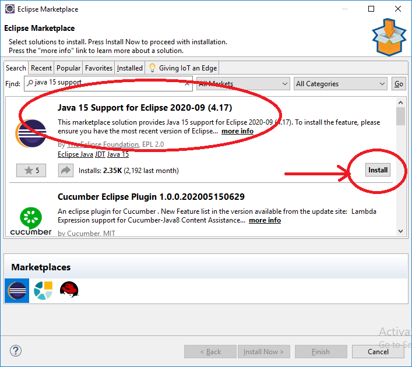412x367 pixels.
Task: Maximize the Eclipse Marketplace window
Action: [371, 9]
